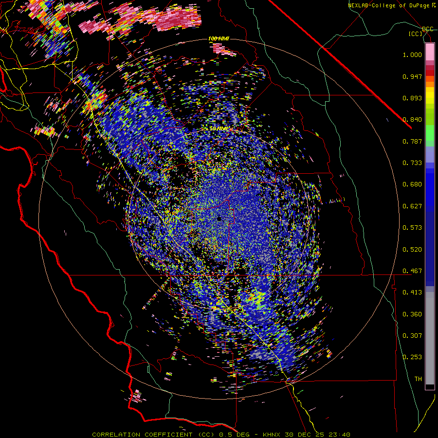Click the KHNX station identifier in caption
This screenshot has width=438, height=438.
[x=272, y=435]
